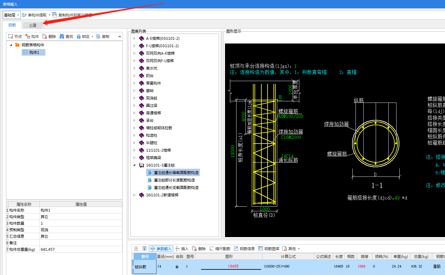Click the empty 备注 value cell
Image resolution: width=445 pixels, height=275 pixels.
(x=81, y=243)
